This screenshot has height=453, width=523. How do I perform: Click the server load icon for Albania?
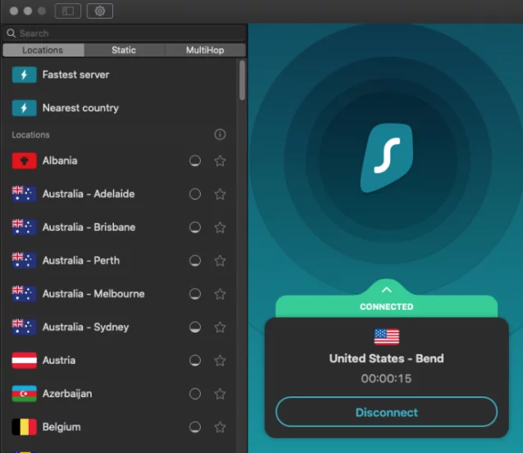point(195,161)
